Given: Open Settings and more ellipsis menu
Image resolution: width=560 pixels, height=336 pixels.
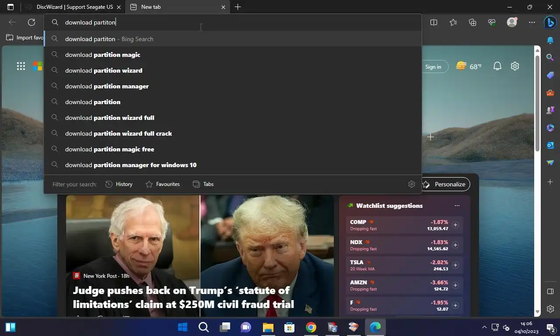Looking at the screenshot, I should click(532, 22).
